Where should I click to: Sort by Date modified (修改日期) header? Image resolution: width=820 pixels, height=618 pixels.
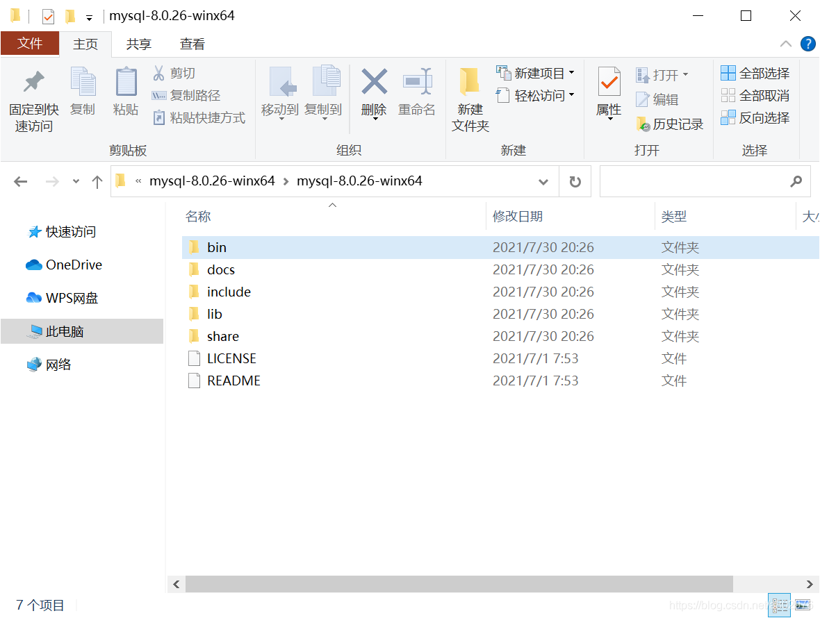click(x=517, y=216)
